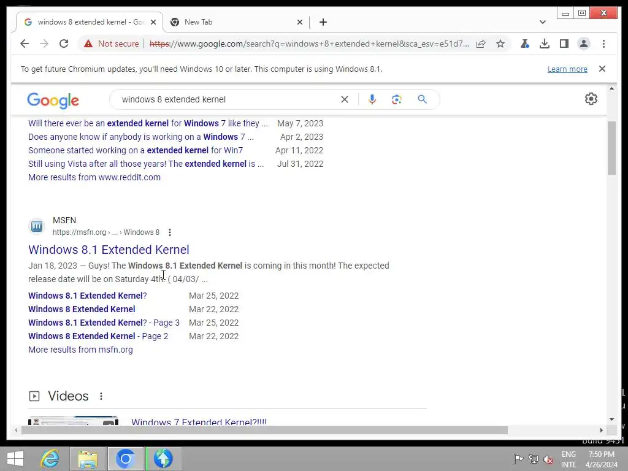Switch to the windows 8 extended kernel tab

(x=89, y=22)
